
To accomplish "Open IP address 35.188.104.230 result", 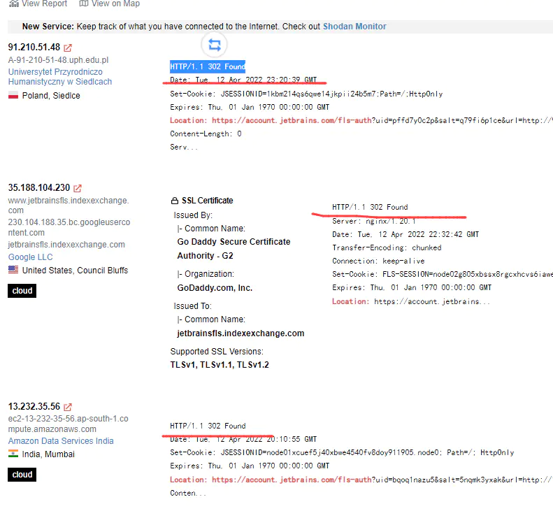I will [x=39, y=187].
